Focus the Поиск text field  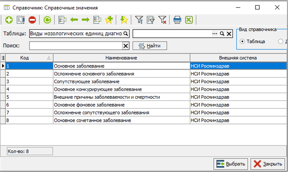[76, 46]
